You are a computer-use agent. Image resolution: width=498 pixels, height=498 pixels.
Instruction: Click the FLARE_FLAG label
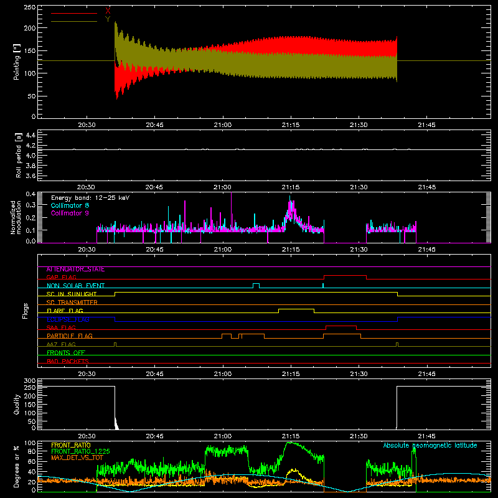coord(65,311)
